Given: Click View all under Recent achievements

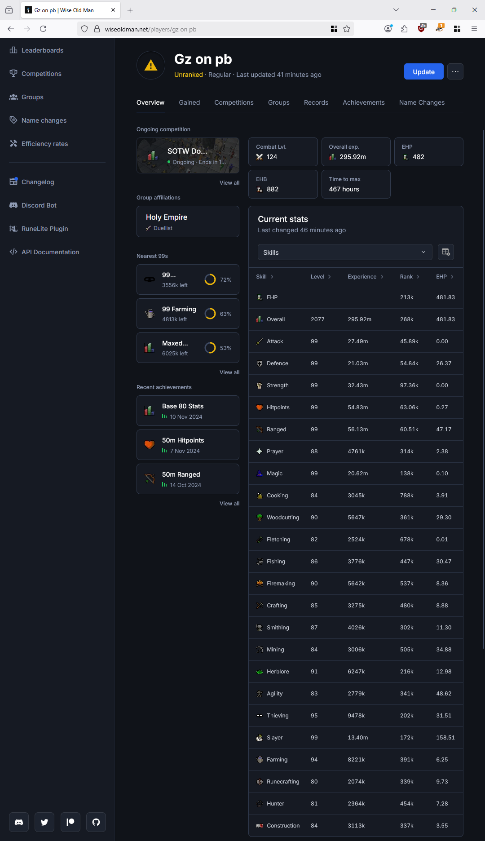Looking at the screenshot, I should (229, 504).
